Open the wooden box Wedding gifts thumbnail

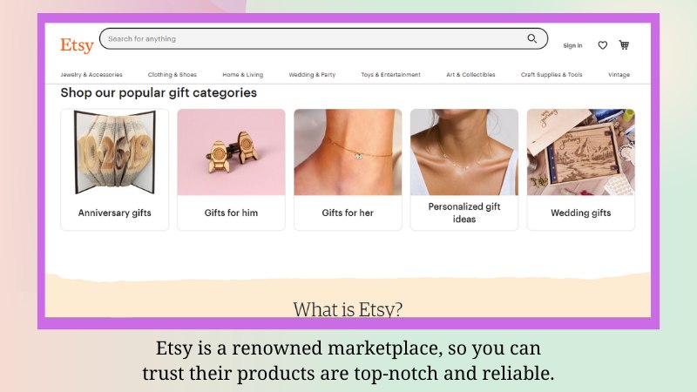580,152
